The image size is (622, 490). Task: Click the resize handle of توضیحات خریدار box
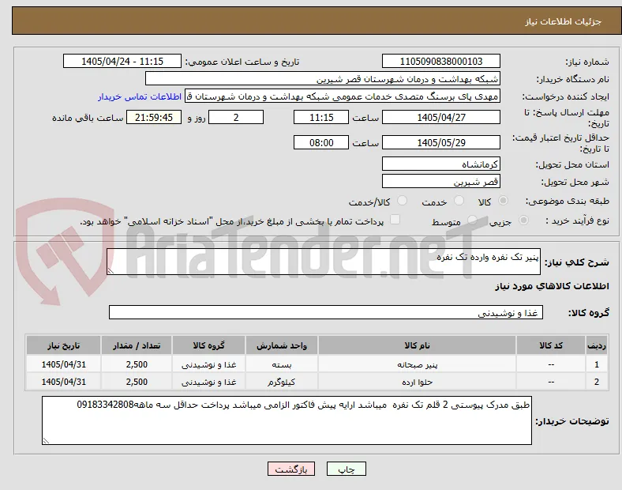click(46, 440)
